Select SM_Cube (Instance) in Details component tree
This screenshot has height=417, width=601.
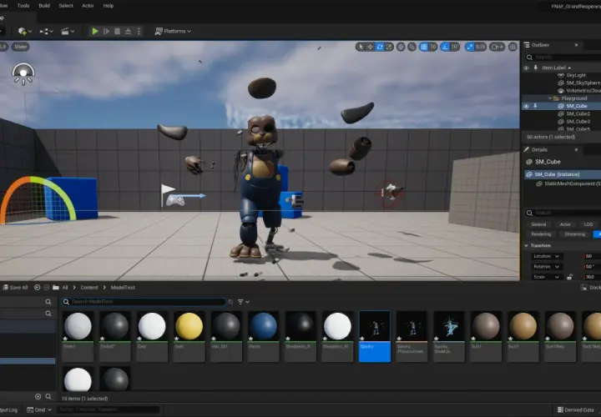click(563, 174)
